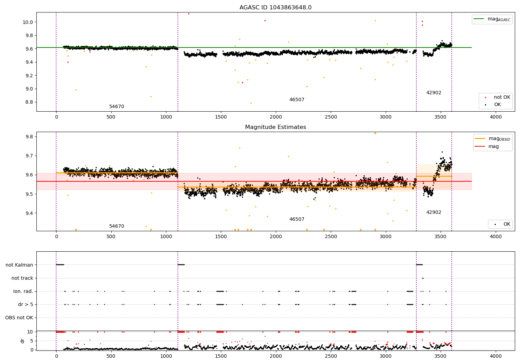
Task: Click obsid label '54670' in top plot
Action: 116,107
